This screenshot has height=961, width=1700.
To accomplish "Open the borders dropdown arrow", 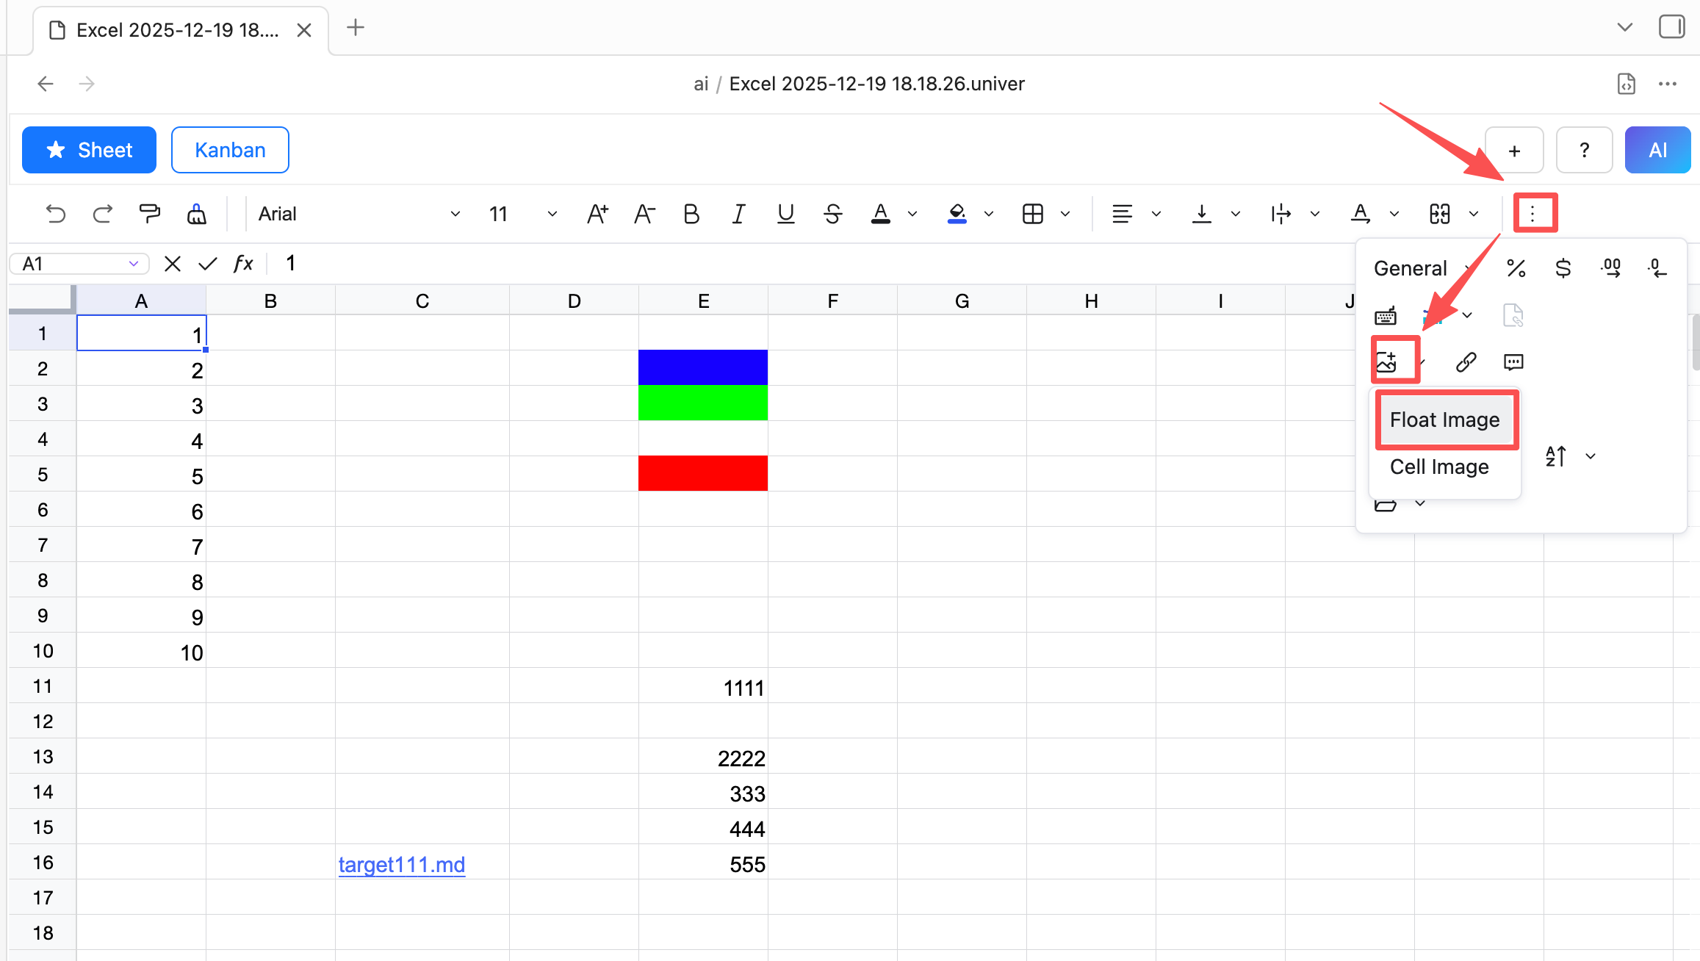I will click(1065, 214).
